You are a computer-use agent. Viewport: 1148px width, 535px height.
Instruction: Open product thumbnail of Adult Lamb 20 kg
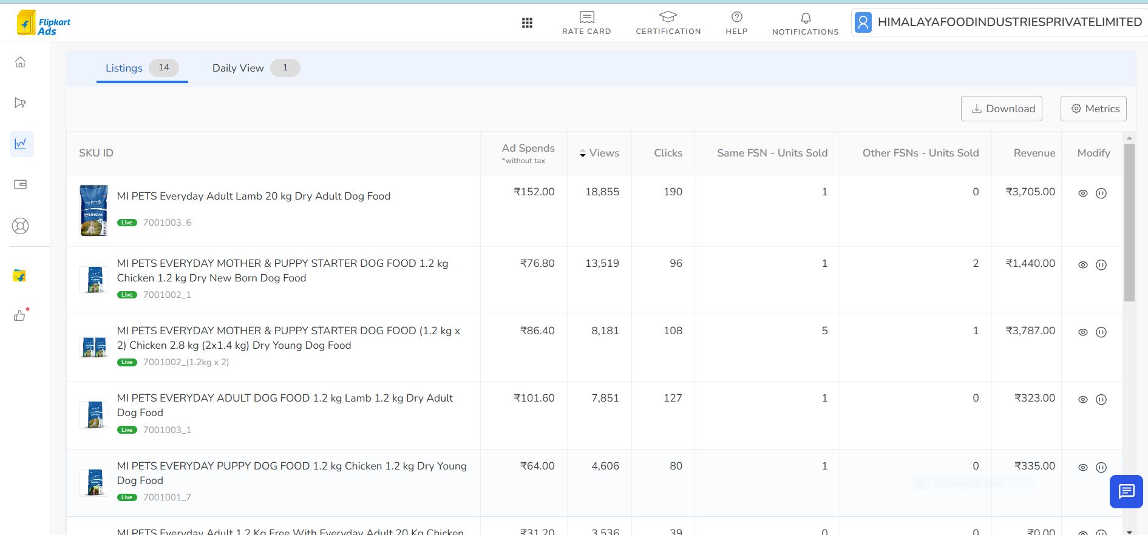click(x=94, y=210)
